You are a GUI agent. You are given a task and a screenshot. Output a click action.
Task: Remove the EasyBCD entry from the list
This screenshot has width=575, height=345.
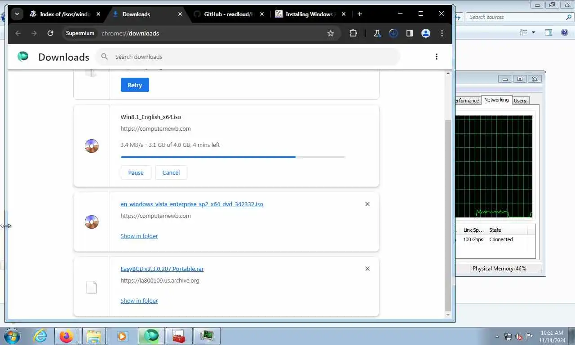tap(367, 269)
